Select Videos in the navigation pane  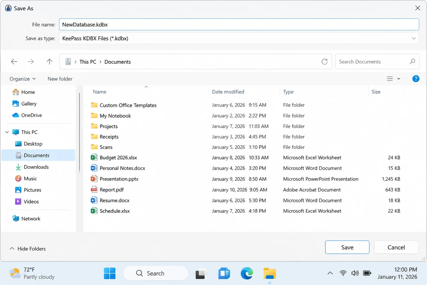(x=38, y=202)
